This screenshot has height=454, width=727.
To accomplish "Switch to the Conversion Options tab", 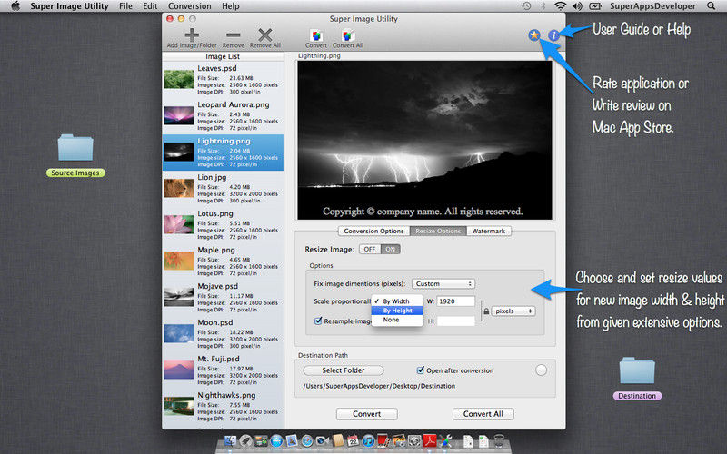I will (x=373, y=231).
